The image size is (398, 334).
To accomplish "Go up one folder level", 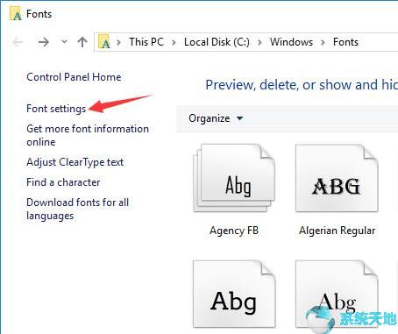I will [82, 42].
